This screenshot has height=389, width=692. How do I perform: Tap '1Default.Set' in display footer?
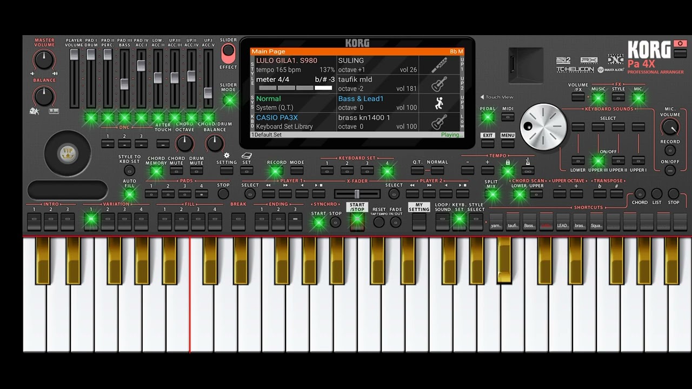point(267,135)
